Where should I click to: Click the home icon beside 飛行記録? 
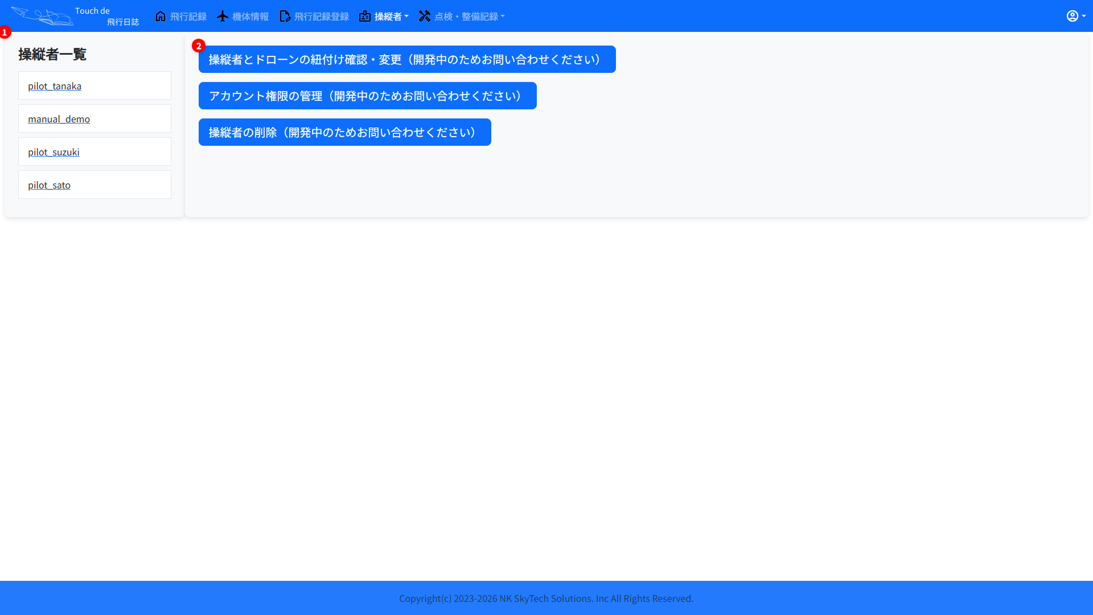(x=161, y=16)
